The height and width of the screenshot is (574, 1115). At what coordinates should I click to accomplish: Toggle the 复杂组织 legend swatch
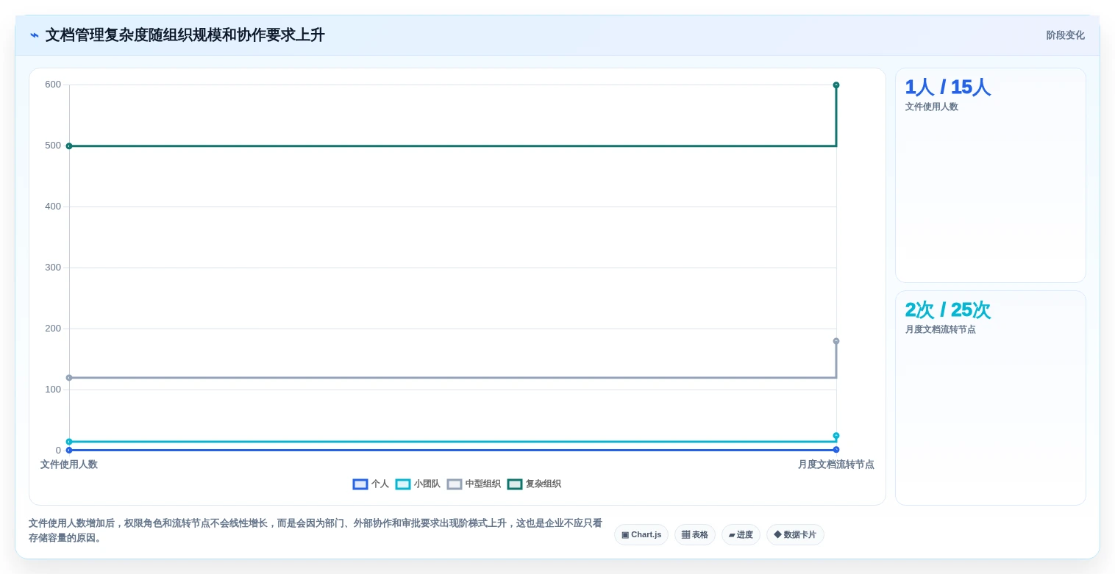(x=515, y=484)
